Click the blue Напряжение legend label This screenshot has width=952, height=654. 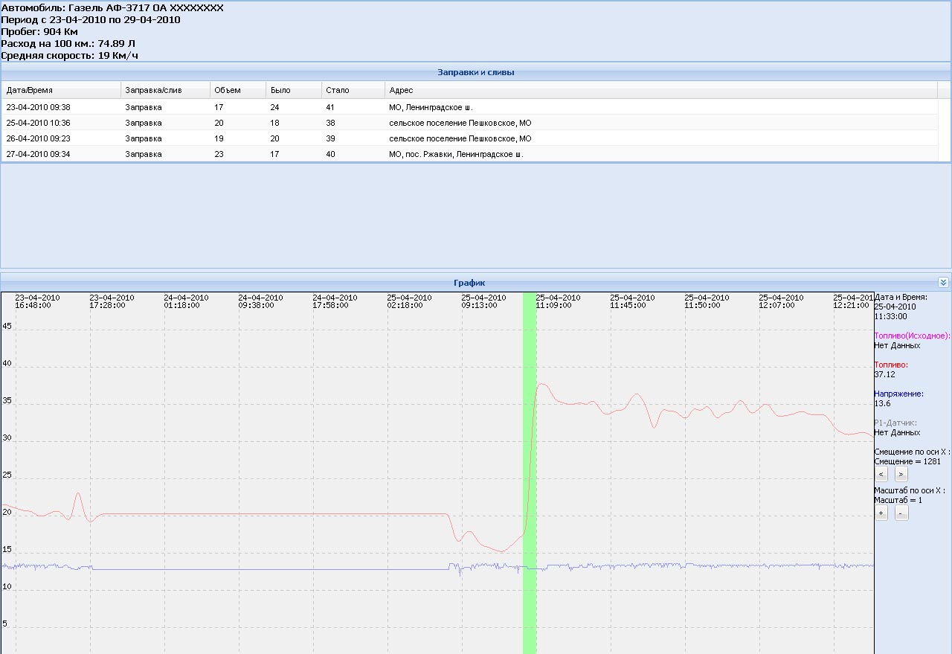tap(898, 394)
